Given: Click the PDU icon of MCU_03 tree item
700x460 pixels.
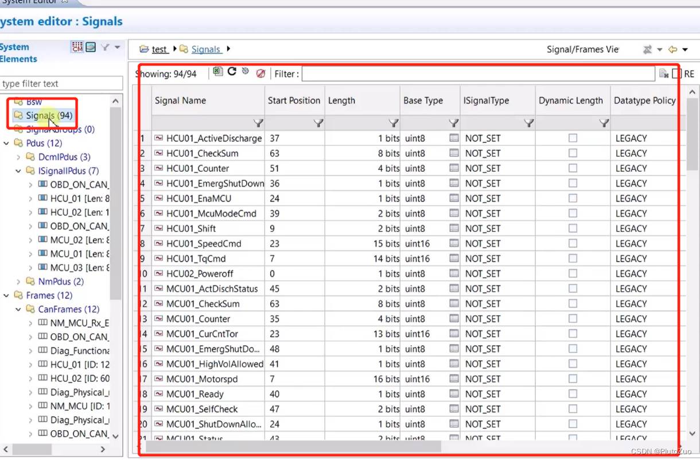Looking at the screenshot, I should pyautogui.click(x=42, y=268).
